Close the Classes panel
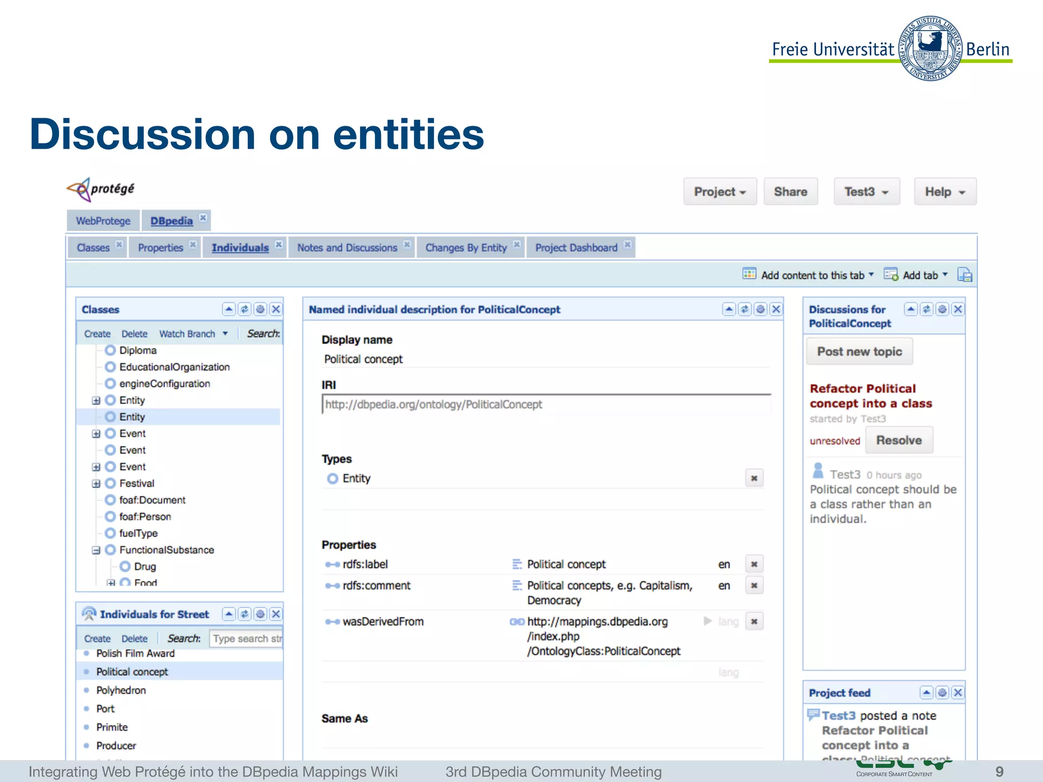Viewport: 1043px width, 782px height. tap(276, 309)
